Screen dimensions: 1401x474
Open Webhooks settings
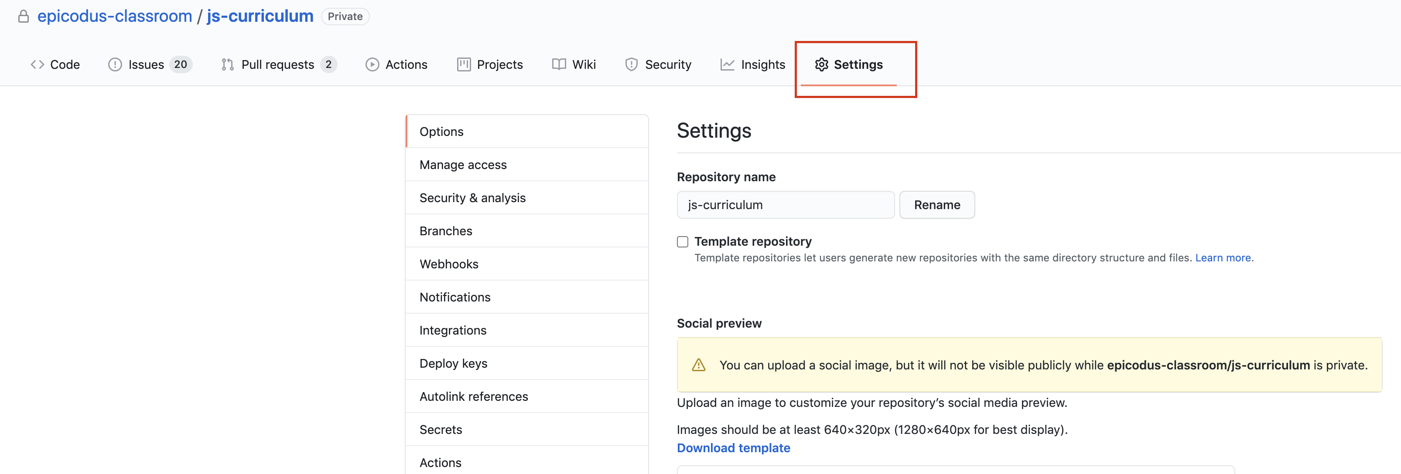pos(526,264)
